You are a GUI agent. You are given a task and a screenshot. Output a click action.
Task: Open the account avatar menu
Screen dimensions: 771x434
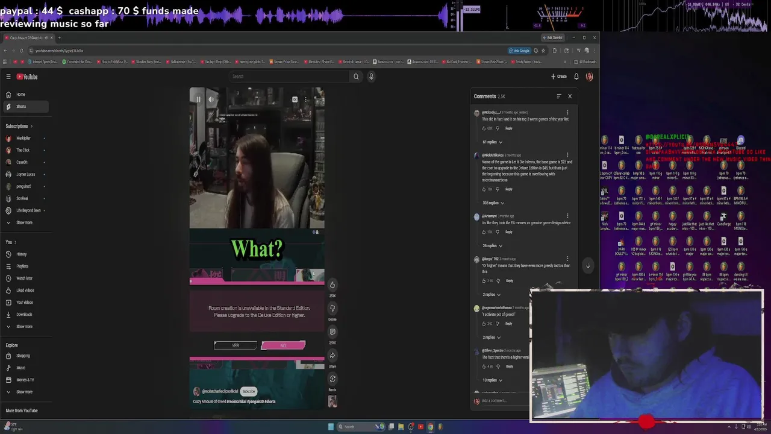590,77
